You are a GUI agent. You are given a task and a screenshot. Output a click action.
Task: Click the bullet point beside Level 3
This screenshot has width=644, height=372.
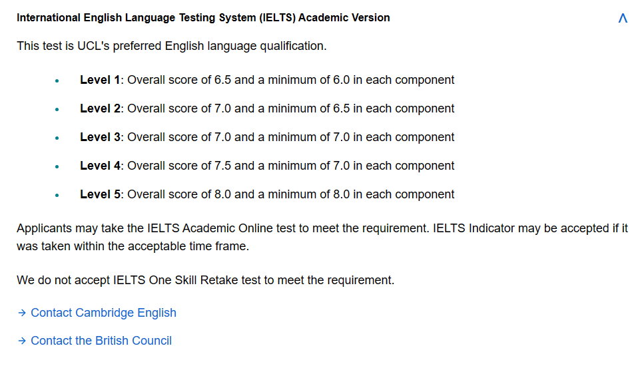[x=57, y=138]
